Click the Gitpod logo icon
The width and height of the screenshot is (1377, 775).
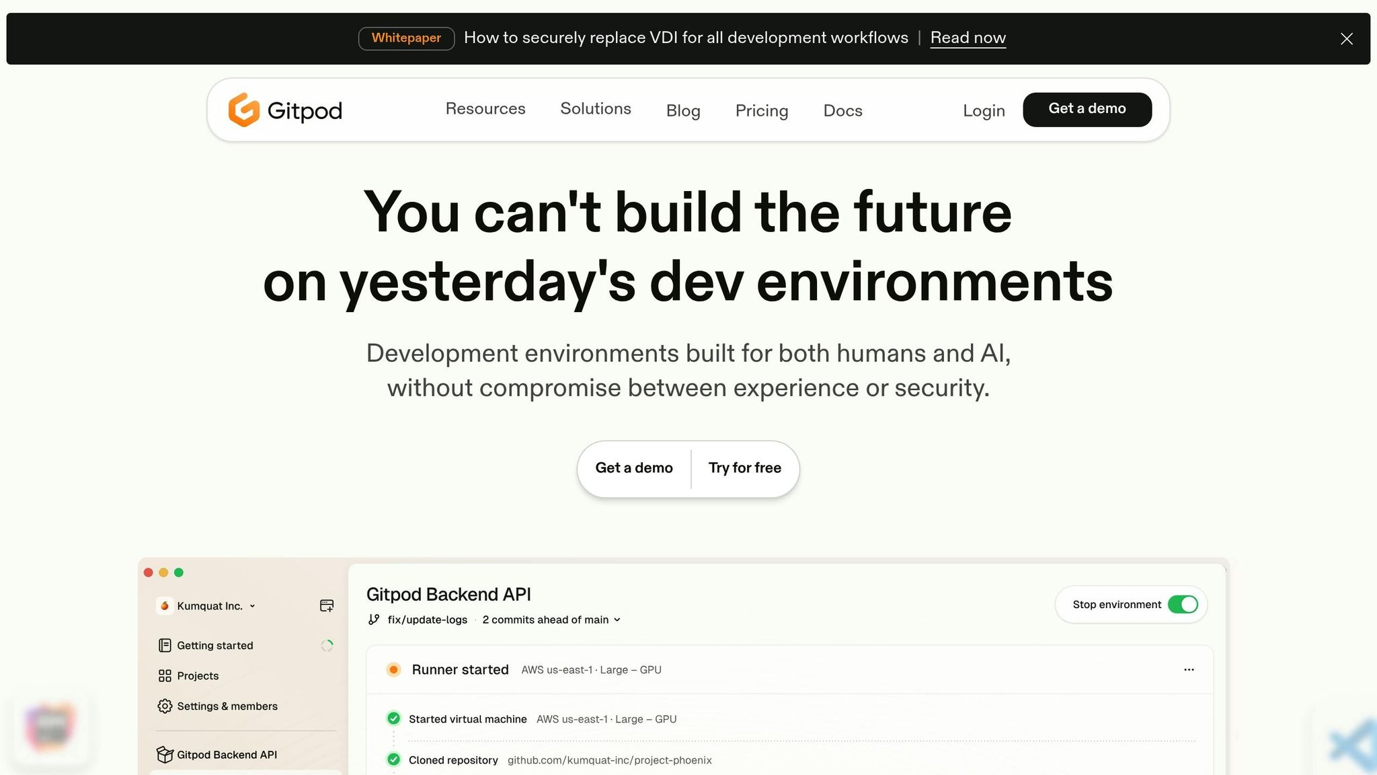[243, 110]
